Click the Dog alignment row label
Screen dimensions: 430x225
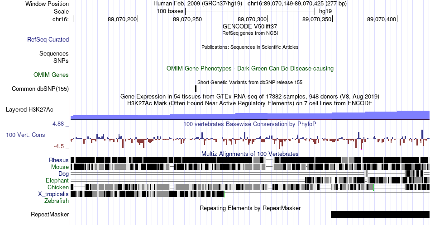pyautogui.click(x=63, y=174)
